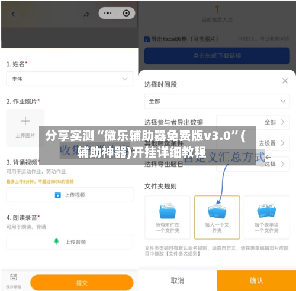This screenshot has width=296, height=291.
Task: Tap the 50次/天 quota text
Action: tap(263, 38)
